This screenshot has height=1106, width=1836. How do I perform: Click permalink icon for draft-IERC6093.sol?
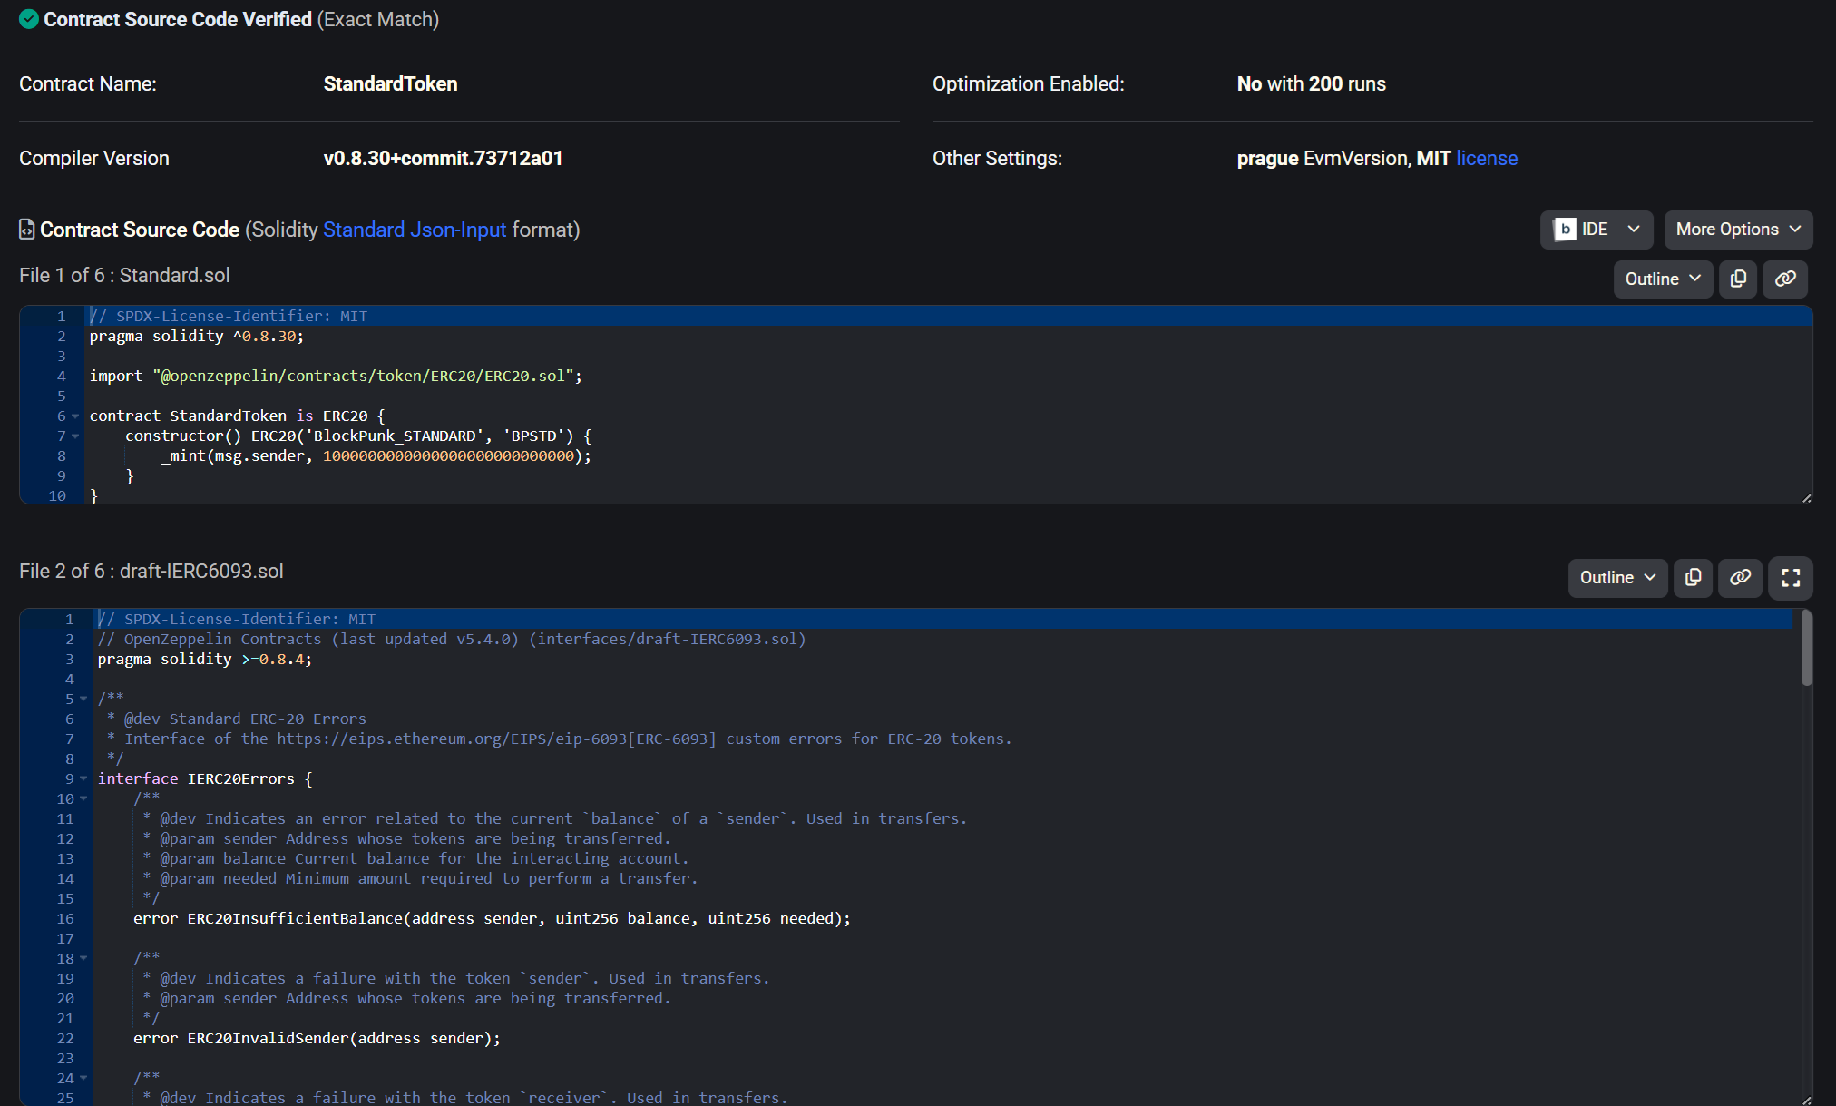1739,577
